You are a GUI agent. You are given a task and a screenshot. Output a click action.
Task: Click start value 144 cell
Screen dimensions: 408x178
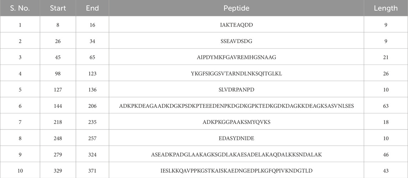pos(58,106)
